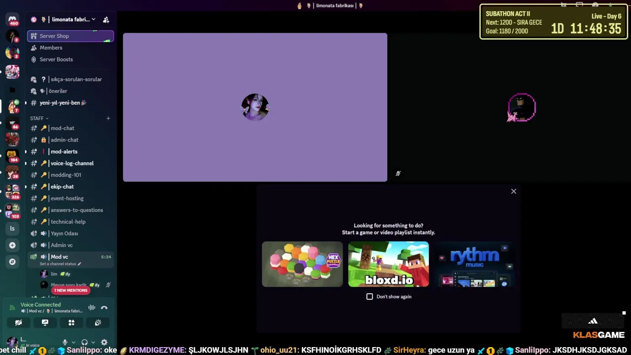Open microphone input options chevron
Image resolution: width=631 pixels, height=355 pixels.
(x=73, y=342)
